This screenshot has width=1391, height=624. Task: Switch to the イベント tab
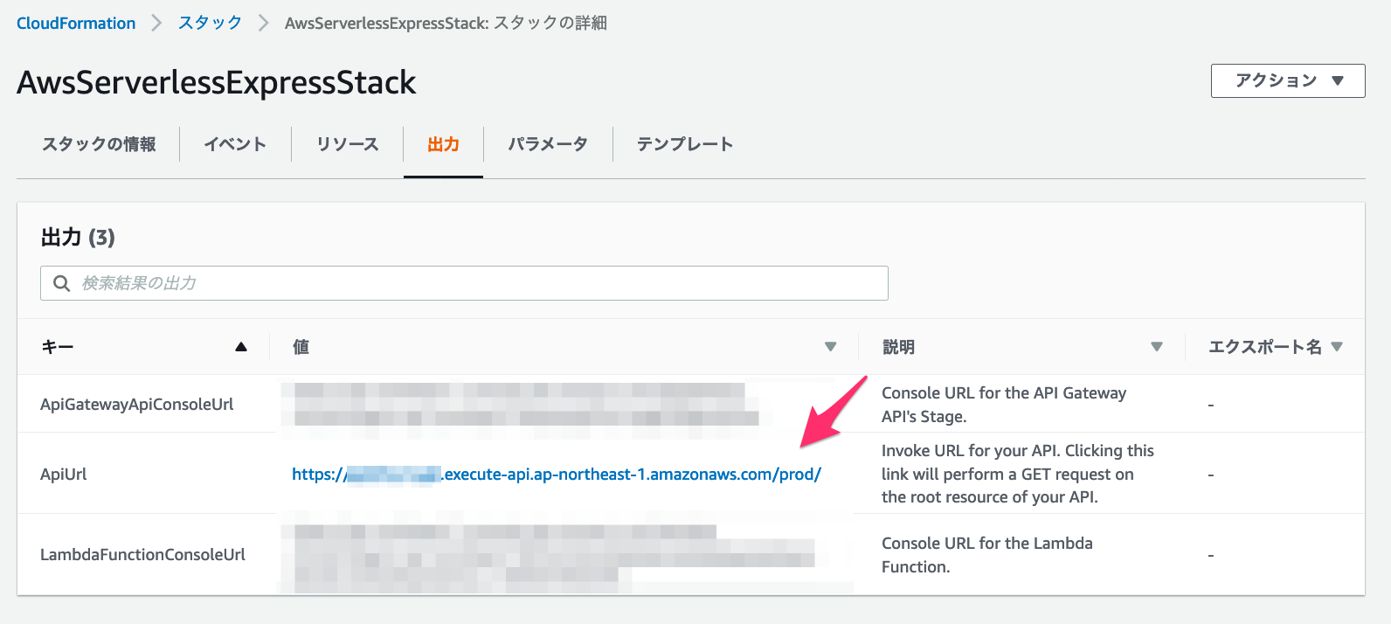(235, 144)
